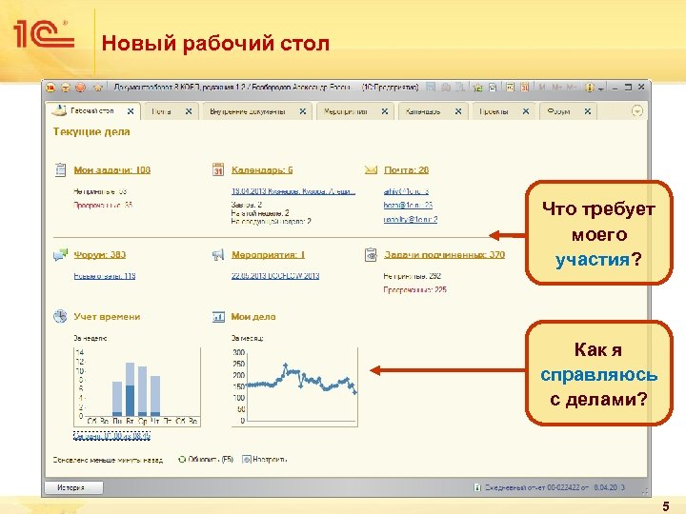686x514 pixels.
Task: Click the monthly Мои дела line chart
Action: tap(294, 386)
